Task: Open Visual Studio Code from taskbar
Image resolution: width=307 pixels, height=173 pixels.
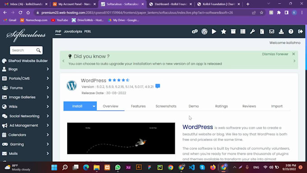Action: [x=192, y=167]
